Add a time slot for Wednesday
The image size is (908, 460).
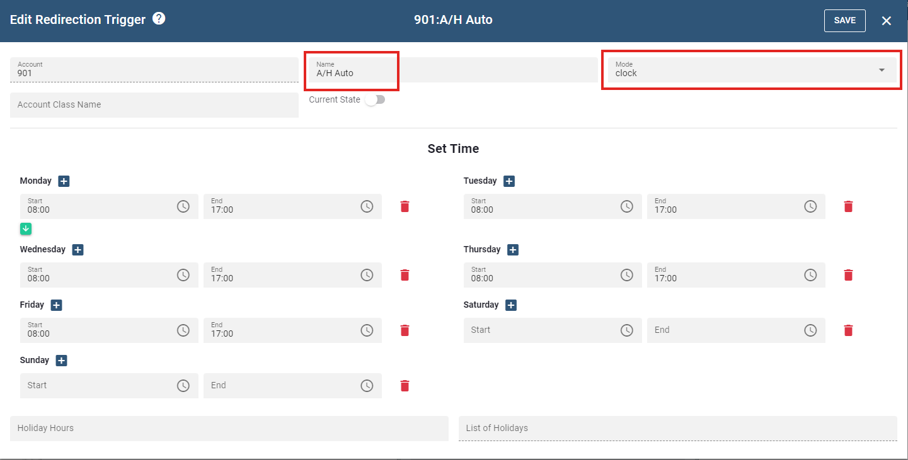[x=78, y=250]
